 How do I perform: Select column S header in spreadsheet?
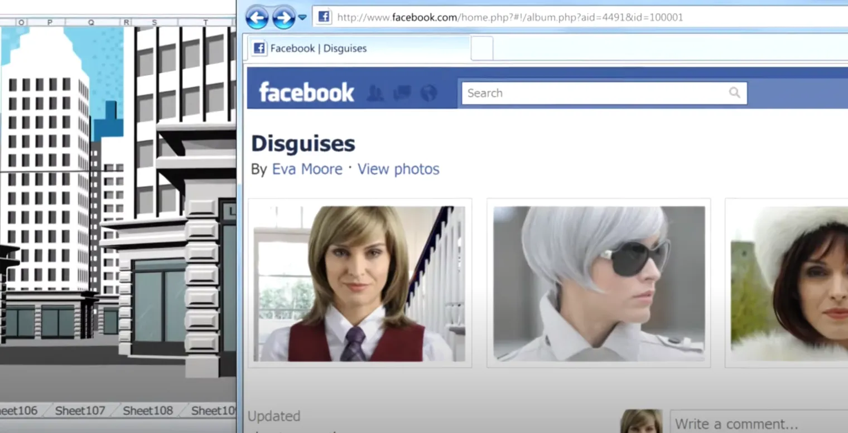click(x=155, y=22)
